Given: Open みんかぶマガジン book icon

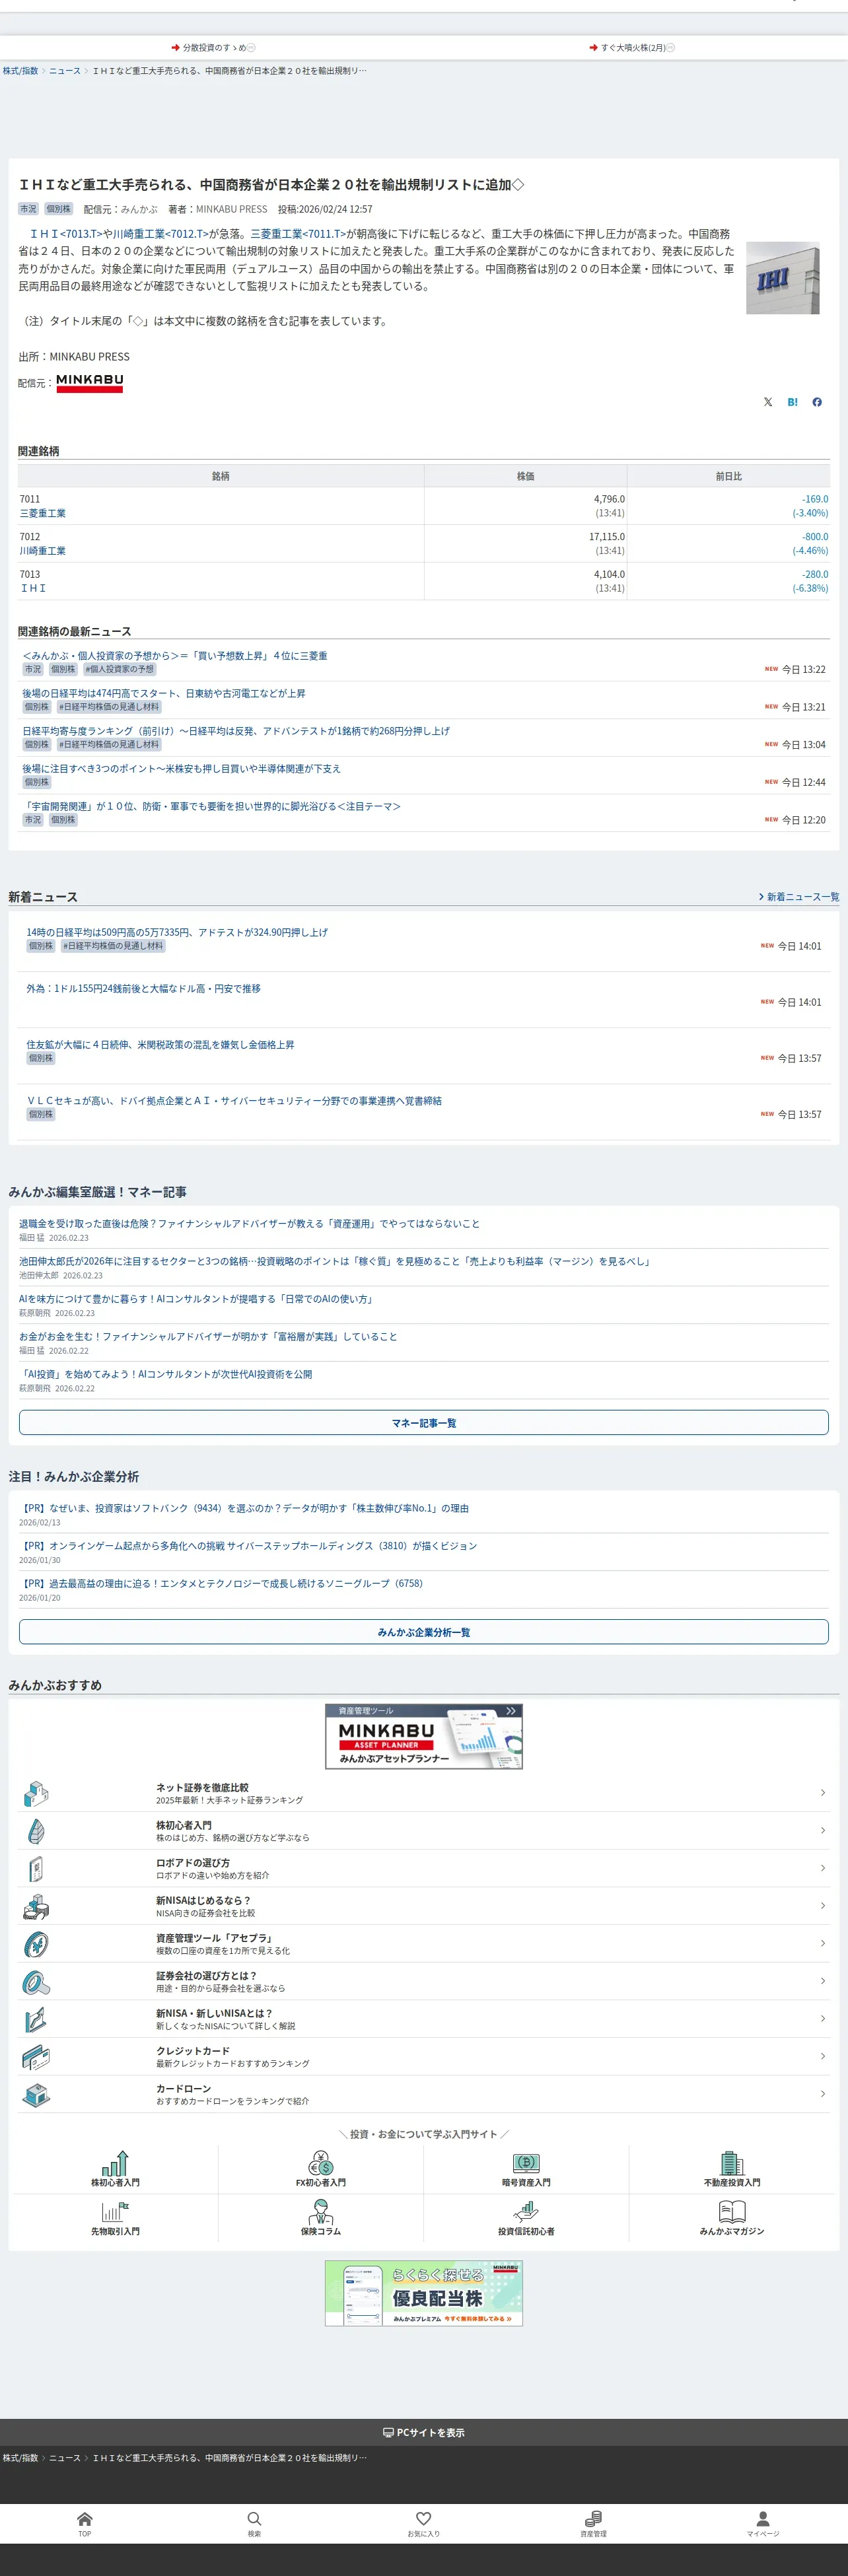Looking at the screenshot, I should [x=732, y=2212].
